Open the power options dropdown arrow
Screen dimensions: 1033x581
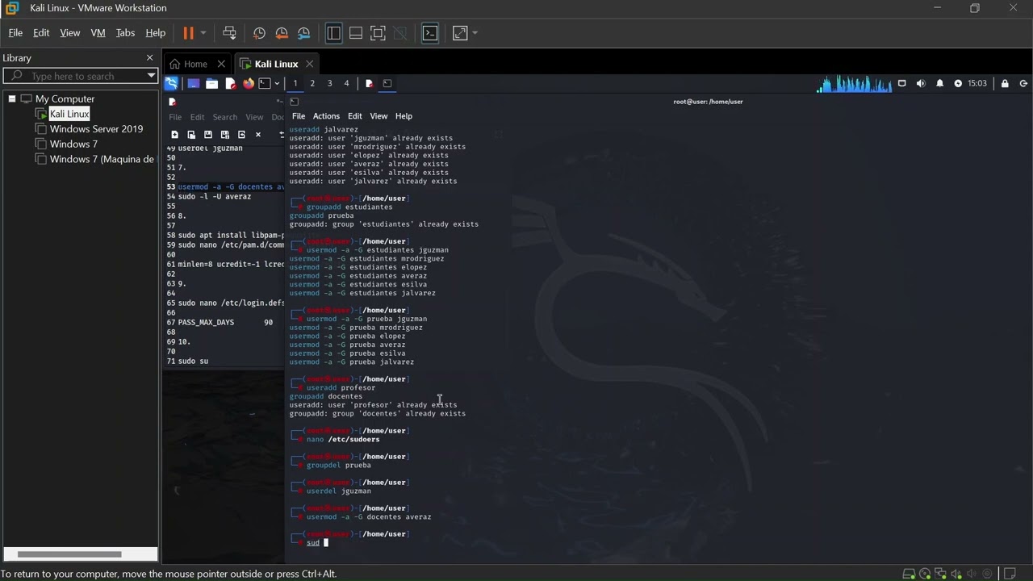tap(203, 33)
